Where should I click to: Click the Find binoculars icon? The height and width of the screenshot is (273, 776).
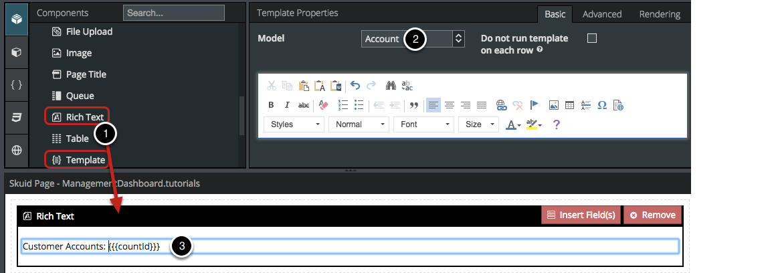(x=391, y=86)
